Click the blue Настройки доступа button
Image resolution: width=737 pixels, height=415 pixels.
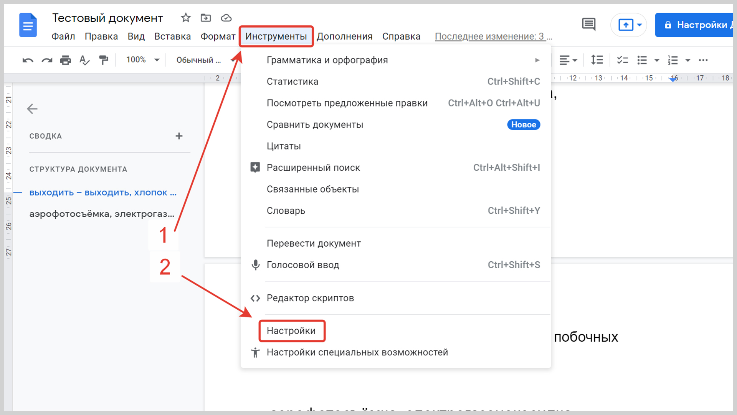coord(694,25)
